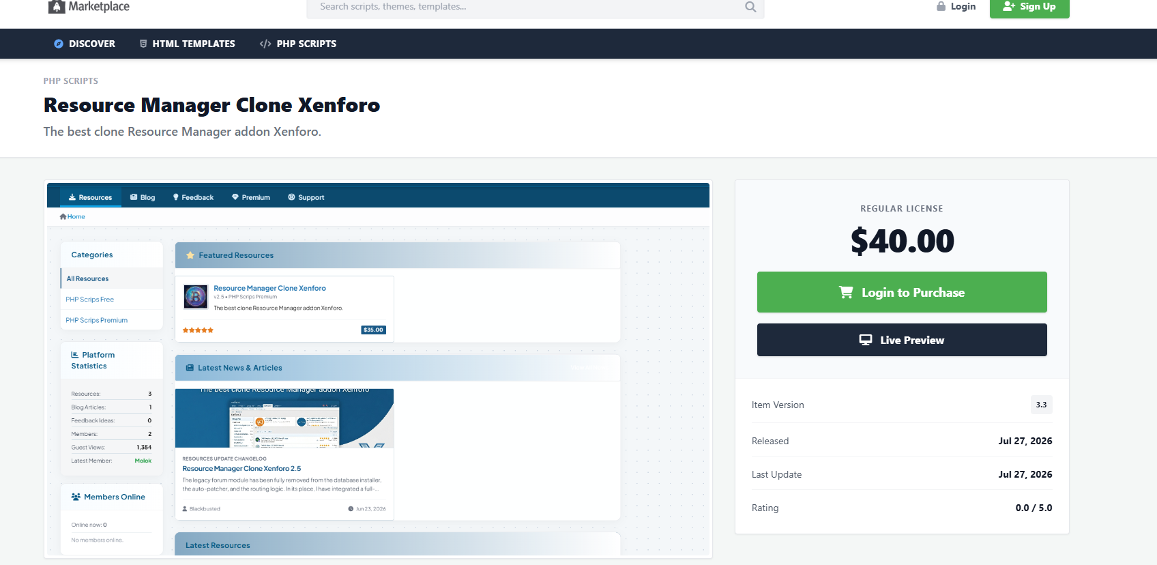Click the author icon beside Blackbusted
Viewport: 1157px width, 565px height.
click(185, 509)
